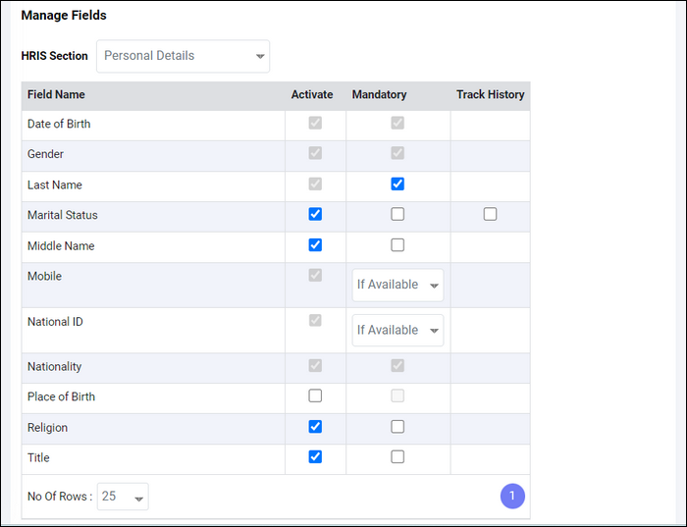The height and width of the screenshot is (527, 687).
Task: Enable Track History for Marital Status
Action: (x=490, y=214)
